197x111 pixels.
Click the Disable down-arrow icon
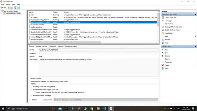163,56
